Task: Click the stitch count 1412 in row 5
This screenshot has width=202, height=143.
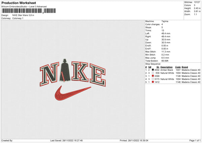Action: [157, 82]
